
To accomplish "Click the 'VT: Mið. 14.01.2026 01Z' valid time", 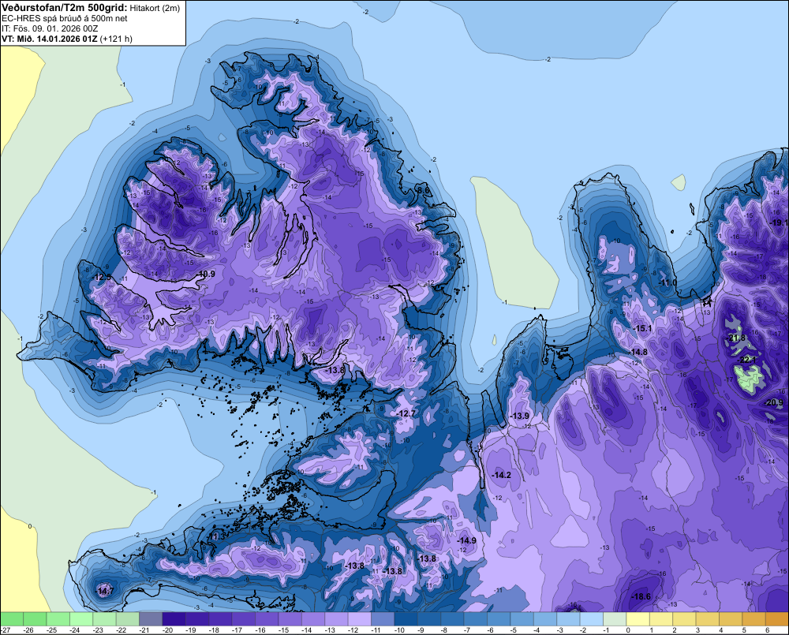I will 50,39.
